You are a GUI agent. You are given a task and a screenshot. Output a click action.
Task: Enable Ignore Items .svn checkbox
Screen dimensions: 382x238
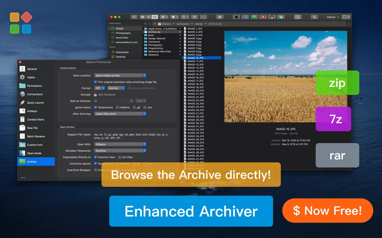coord(145,107)
